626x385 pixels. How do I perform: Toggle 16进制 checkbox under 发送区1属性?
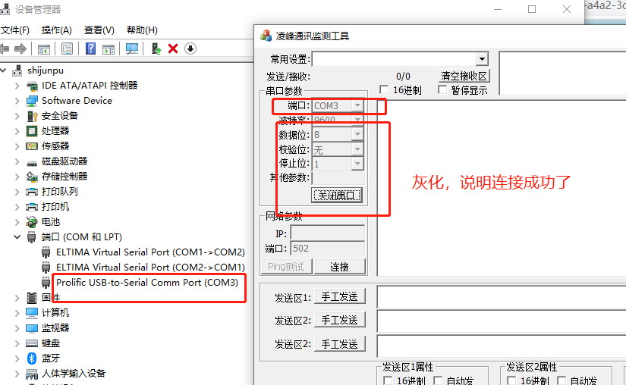pos(387,380)
